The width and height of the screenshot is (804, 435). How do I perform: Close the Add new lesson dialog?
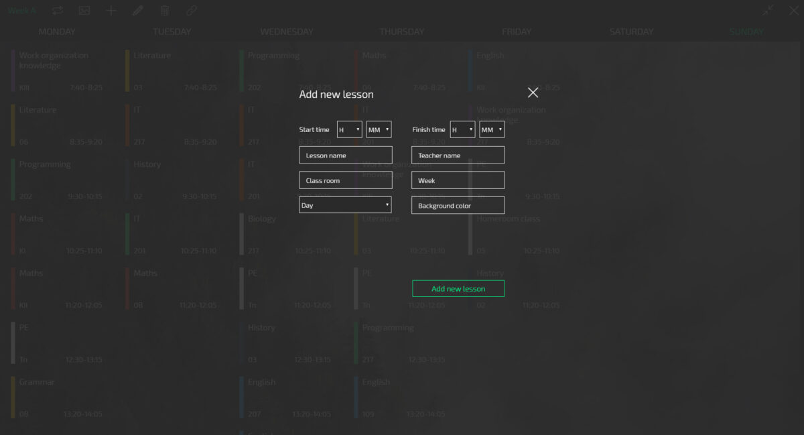(x=533, y=92)
